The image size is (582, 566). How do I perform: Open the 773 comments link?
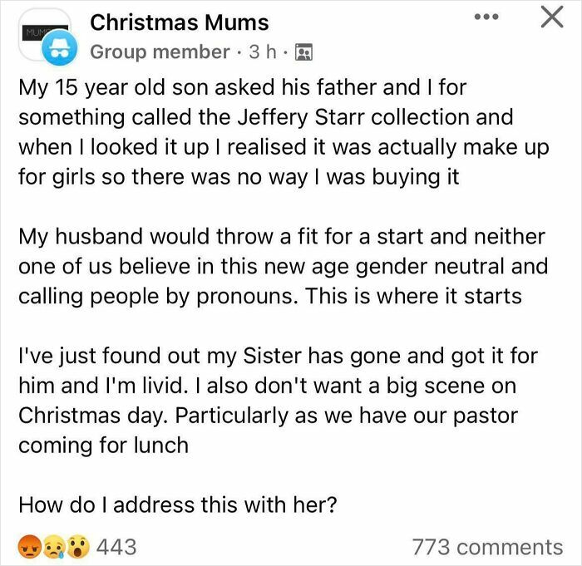point(487,547)
